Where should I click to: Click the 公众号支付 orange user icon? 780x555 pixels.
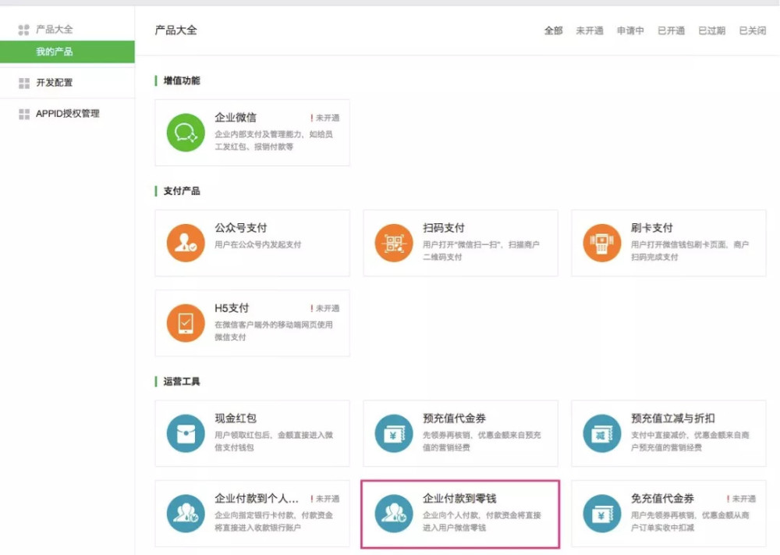click(x=186, y=243)
